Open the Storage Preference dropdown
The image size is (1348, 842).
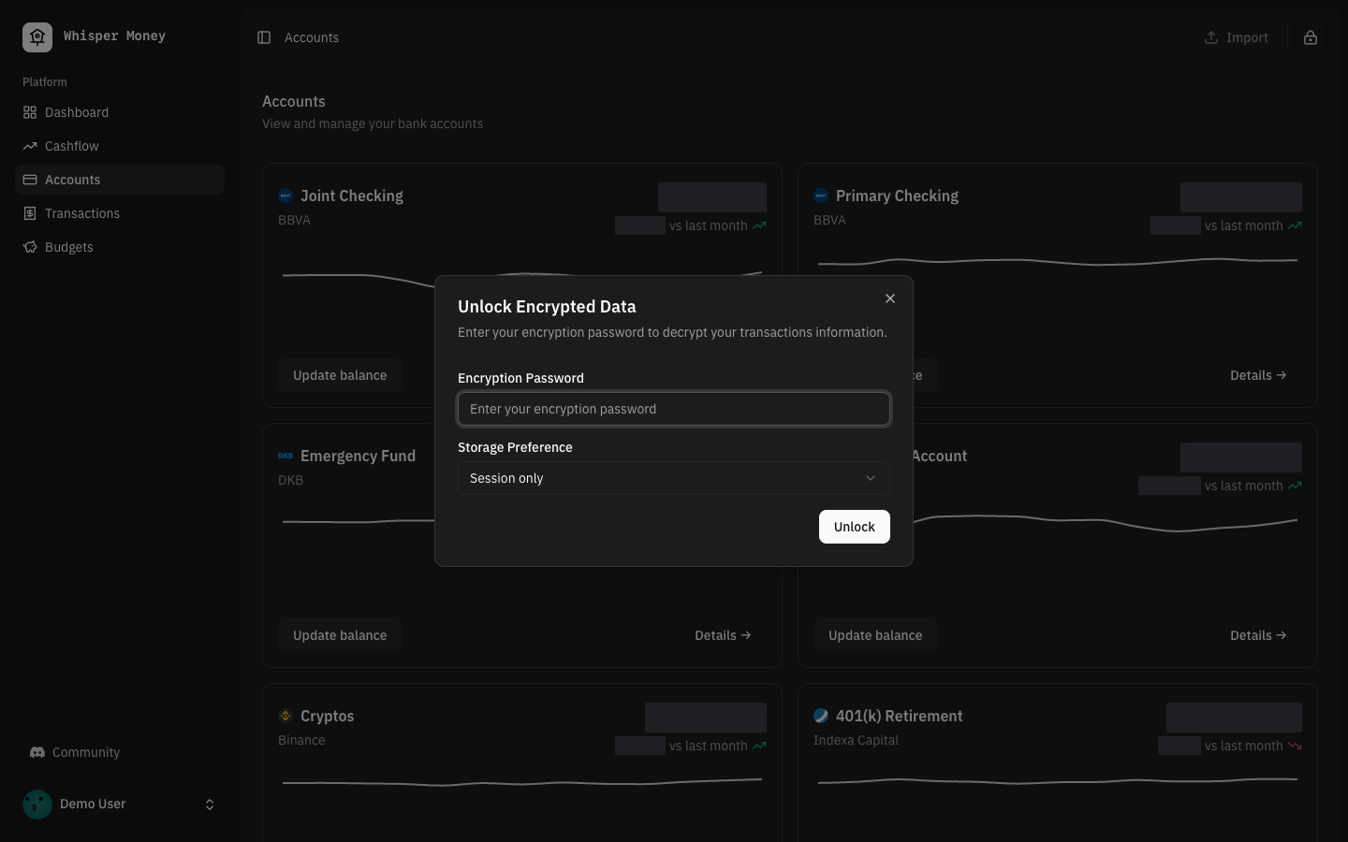click(x=673, y=478)
